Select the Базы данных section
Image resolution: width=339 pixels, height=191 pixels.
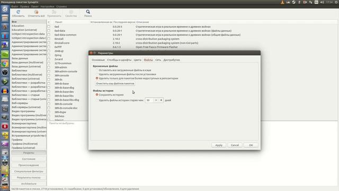29,58
